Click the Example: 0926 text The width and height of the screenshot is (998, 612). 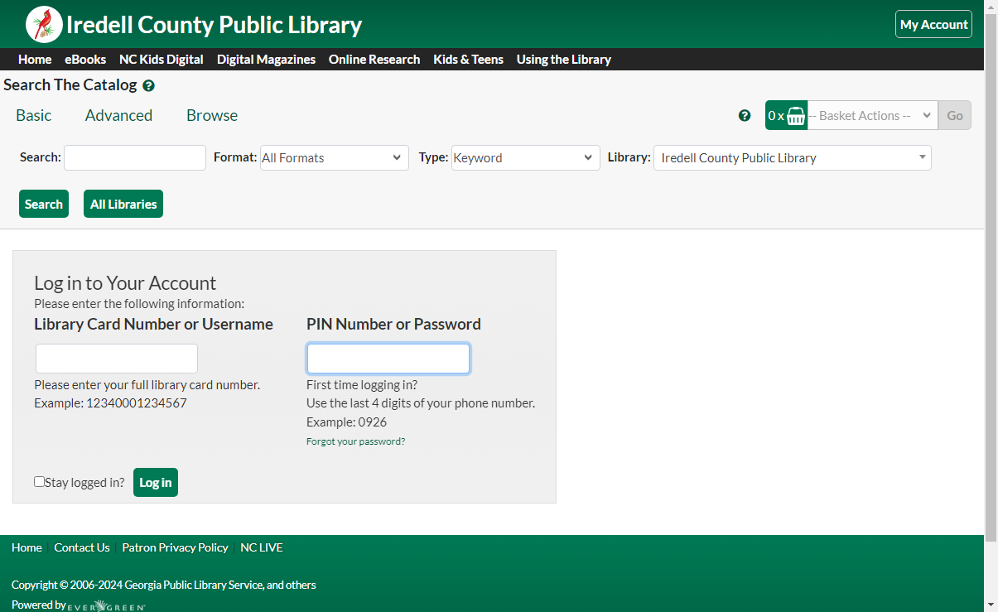(346, 422)
